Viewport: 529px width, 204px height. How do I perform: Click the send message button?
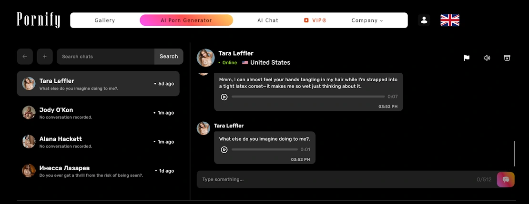pyautogui.click(x=506, y=179)
